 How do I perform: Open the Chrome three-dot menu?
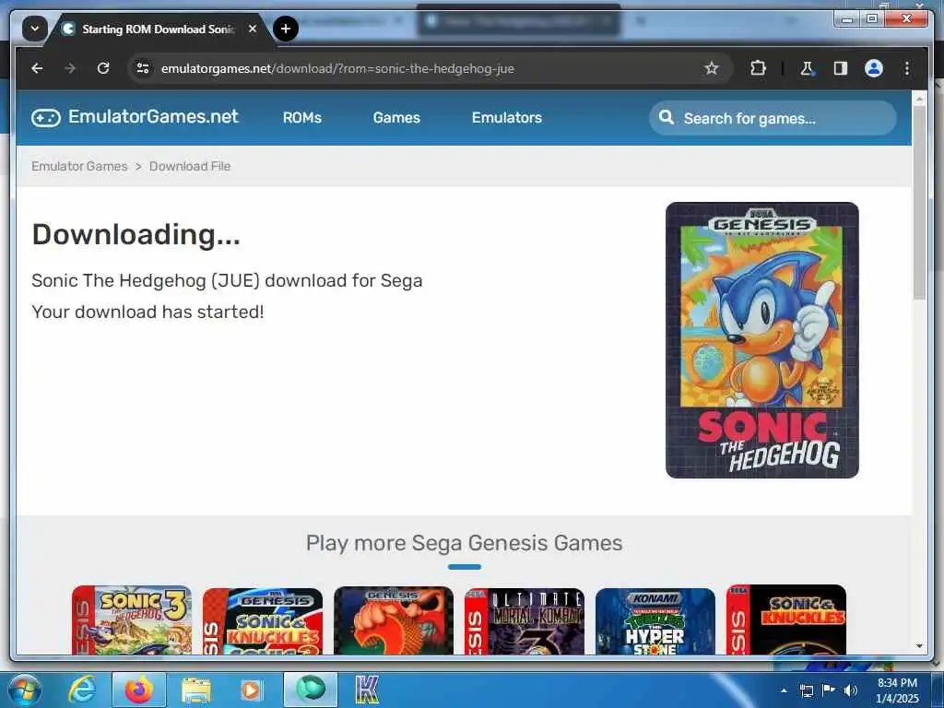tap(907, 68)
